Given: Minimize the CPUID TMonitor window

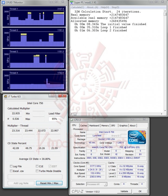Looking at the screenshot, I should coord(51,2).
